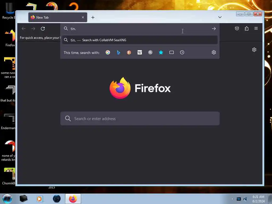Open a new tab with plus button

tap(93, 17)
